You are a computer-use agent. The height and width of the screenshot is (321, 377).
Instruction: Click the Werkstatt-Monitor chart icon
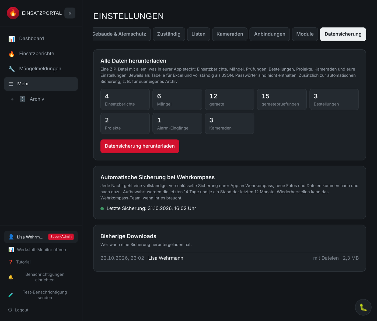point(11,250)
